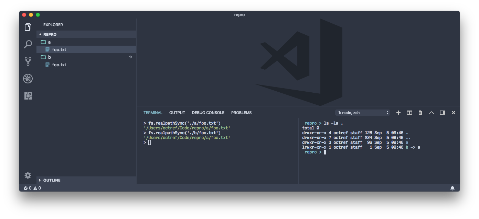Add a new terminal with plus icon
Viewport: 479px width, 219px height.
tap(398, 112)
